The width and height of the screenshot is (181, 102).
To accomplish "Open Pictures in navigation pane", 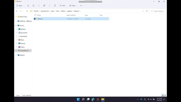I will 23,43.
